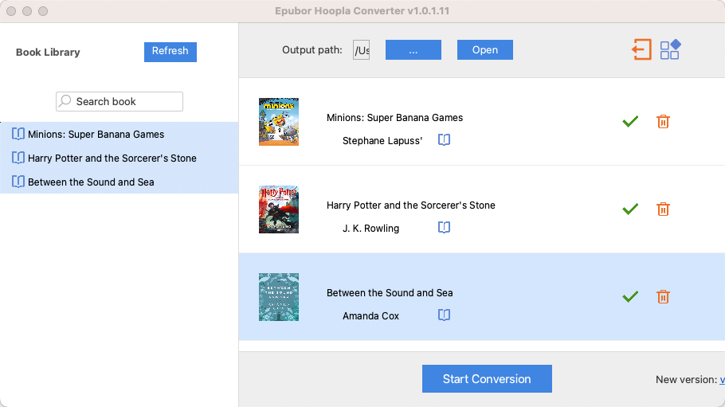
Task: Click the orange log out icon
Action: [642, 49]
